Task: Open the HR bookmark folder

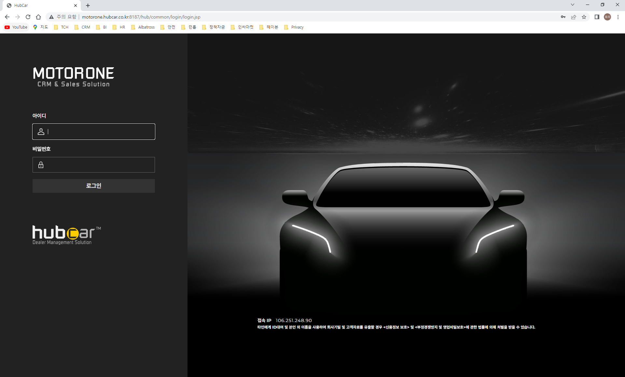Action: [x=119, y=27]
